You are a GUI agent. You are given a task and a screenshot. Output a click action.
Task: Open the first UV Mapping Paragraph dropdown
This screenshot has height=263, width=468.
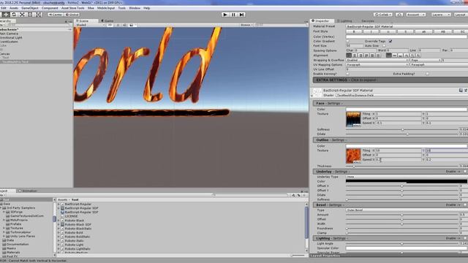tap(377, 65)
